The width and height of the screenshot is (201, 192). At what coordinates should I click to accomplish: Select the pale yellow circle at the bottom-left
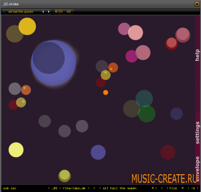click(16, 150)
